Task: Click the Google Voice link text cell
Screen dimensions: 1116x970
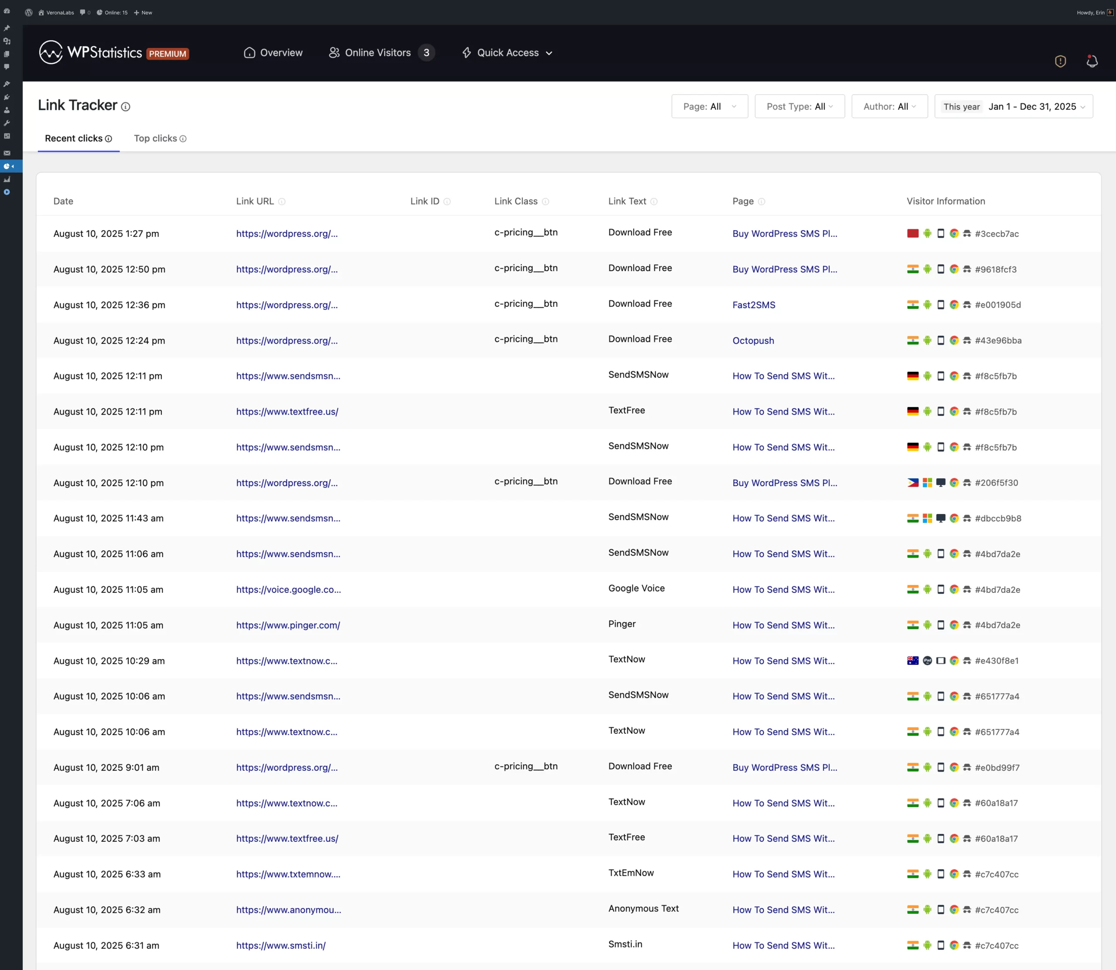Action: 636,589
